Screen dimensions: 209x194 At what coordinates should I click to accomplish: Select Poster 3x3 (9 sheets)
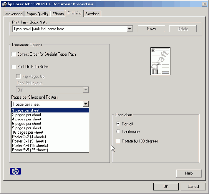[x=50, y=141]
